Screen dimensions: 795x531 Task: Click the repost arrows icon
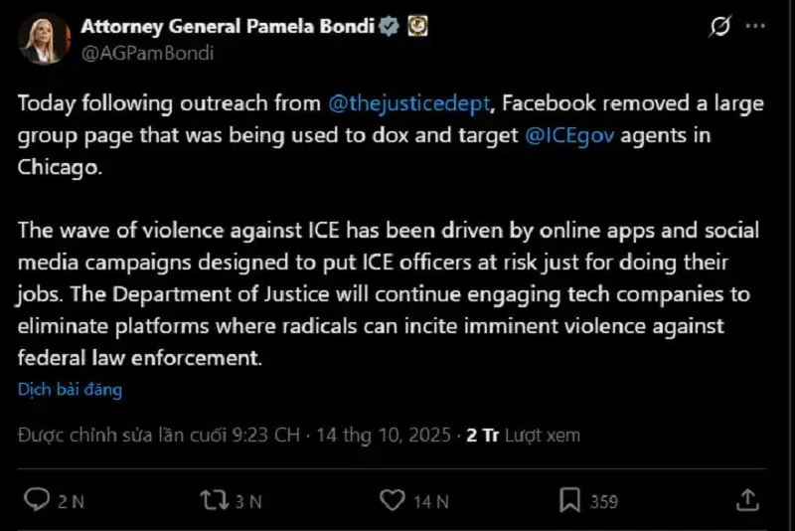[x=213, y=500]
